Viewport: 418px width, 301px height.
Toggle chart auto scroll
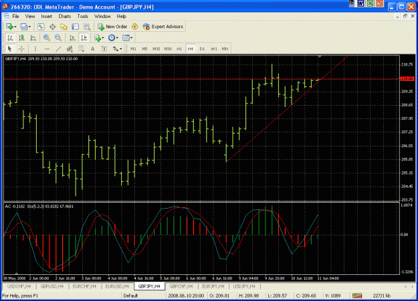72,38
